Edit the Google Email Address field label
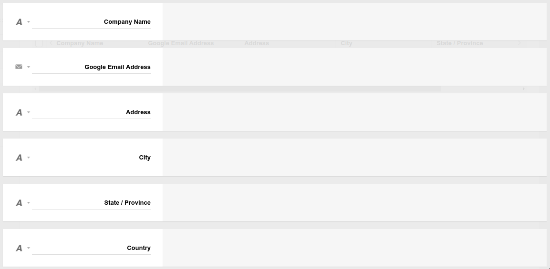Viewport: 550px width, 269px height. 91,67
